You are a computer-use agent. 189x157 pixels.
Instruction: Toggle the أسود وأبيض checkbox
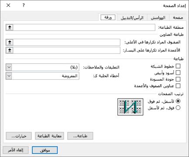[x=178, y=73]
